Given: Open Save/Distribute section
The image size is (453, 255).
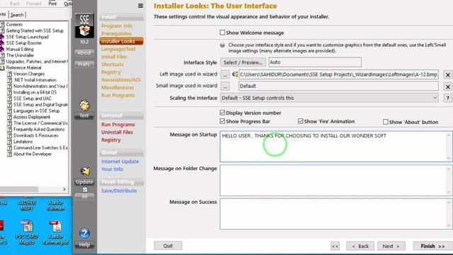Looking at the screenshot, I should tap(119, 191).
